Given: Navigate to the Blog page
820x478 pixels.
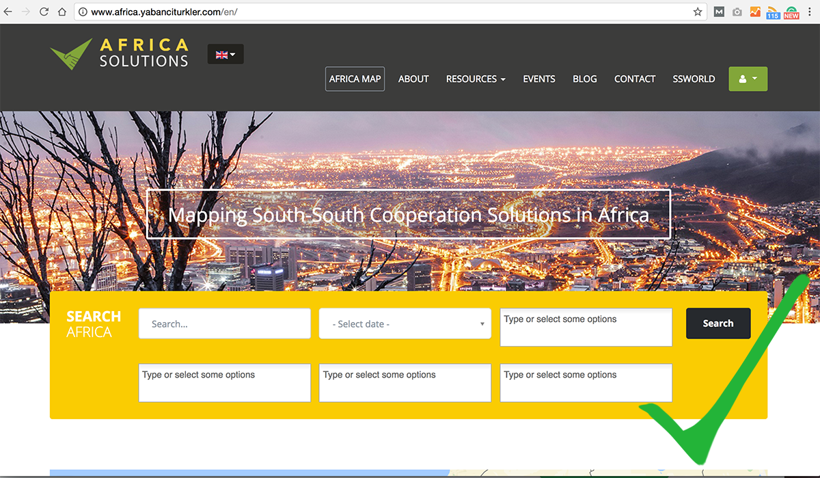Looking at the screenshot, I should pyautogui.click(x=584, y=79).
